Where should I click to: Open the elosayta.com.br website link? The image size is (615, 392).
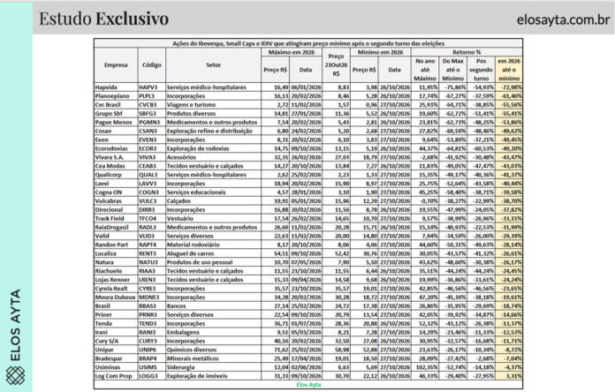[563, 19]
